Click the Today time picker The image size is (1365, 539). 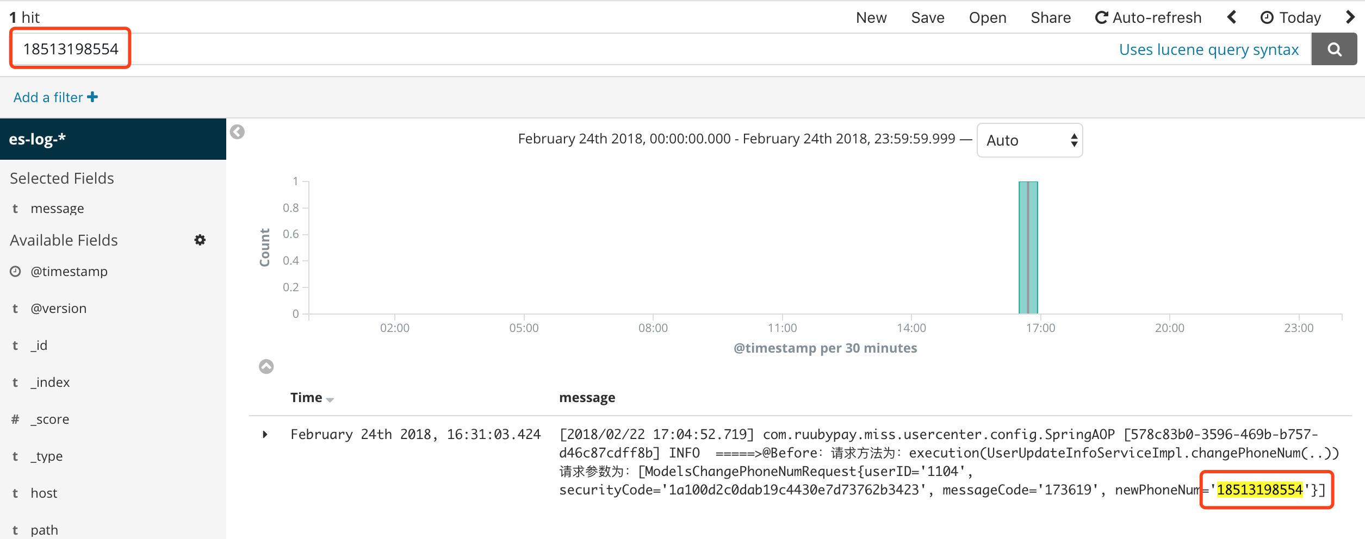pyautogui.click(x=1290, y=17)
